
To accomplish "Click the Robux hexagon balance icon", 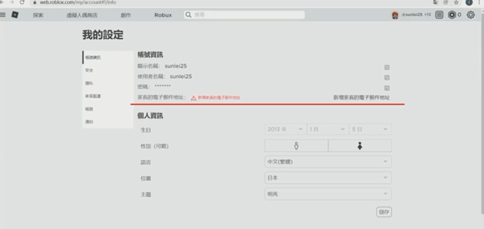I will (452, 15).
